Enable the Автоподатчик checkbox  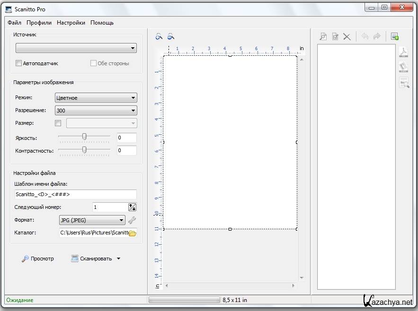(x=19, y=63)
